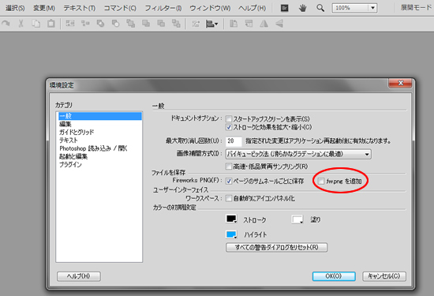Click the Copy icon in the toolbar

click(36, 24)
